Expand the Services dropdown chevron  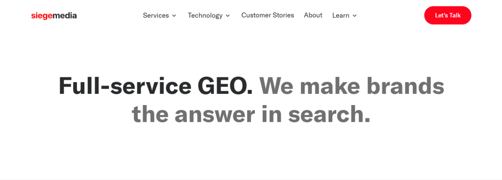[174, 16]
